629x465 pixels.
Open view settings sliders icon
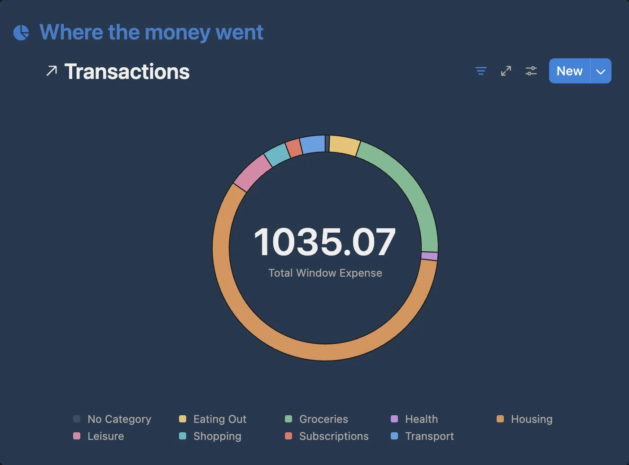coord(531,71)
